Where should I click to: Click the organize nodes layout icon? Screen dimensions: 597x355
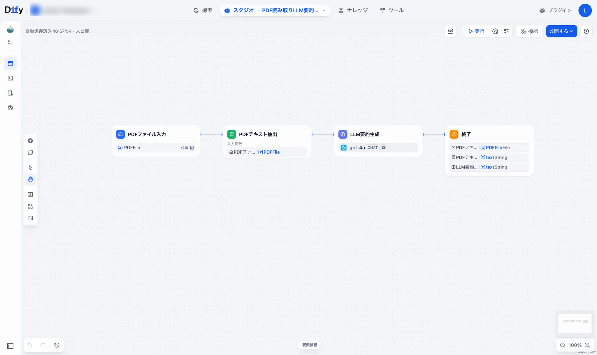pos(30,206)
